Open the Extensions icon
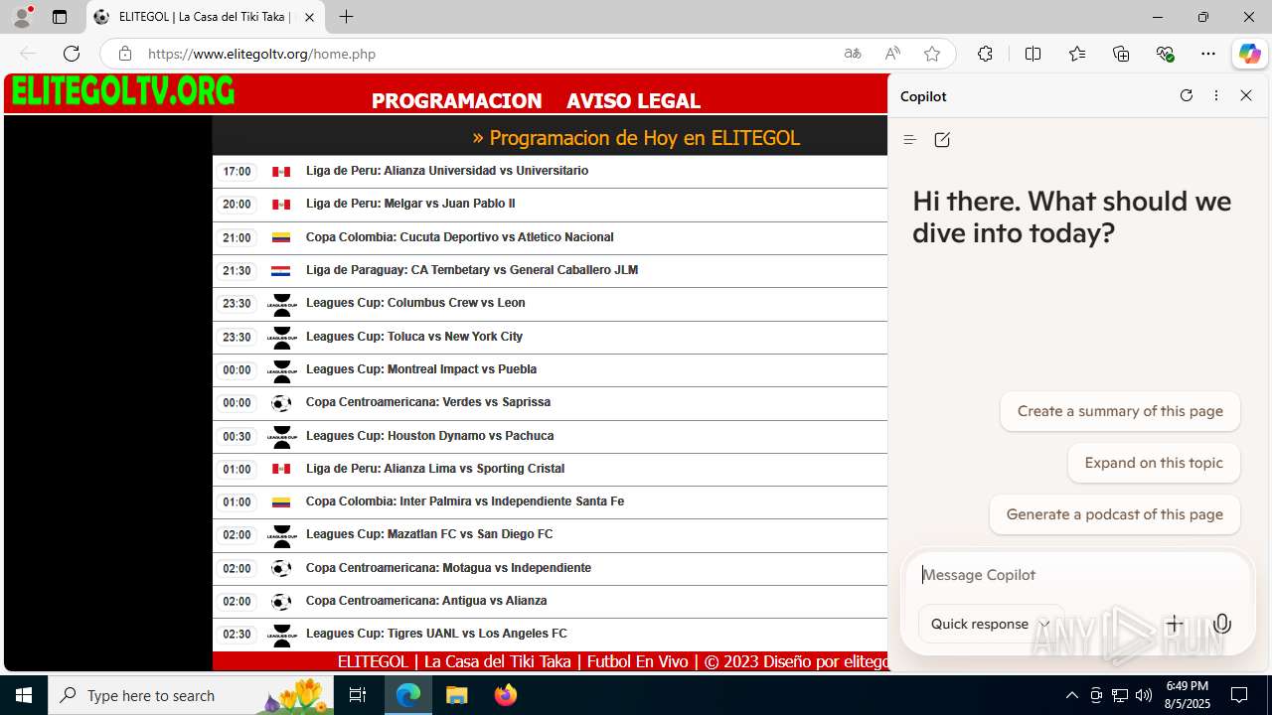Screen dimensions: 1272x715 (x=985, y=54)
